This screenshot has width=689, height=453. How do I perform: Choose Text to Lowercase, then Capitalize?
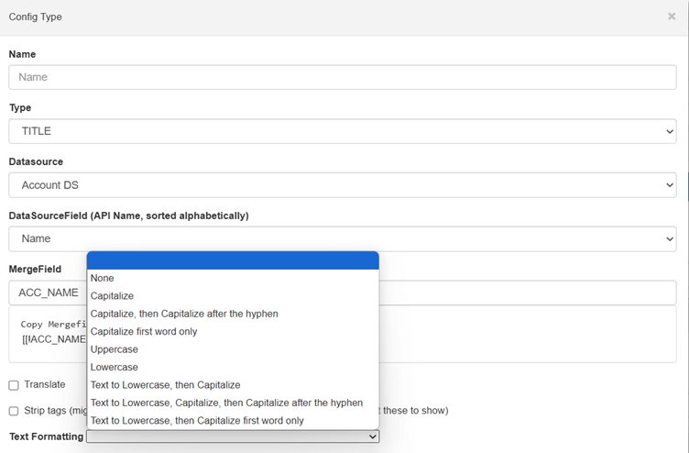pos(165,385)
